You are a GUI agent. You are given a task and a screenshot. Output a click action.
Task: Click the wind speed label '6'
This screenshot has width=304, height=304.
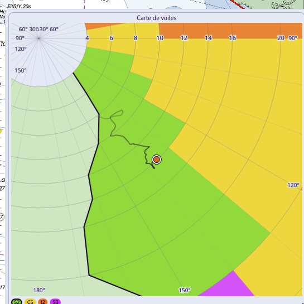pyautogui.click(x=112, y=38)
